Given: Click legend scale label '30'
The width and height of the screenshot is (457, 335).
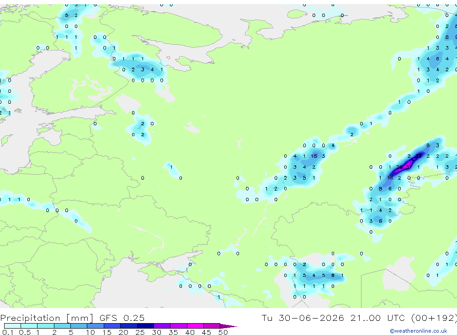Looking at the screenshot, I should click(156, 332).
